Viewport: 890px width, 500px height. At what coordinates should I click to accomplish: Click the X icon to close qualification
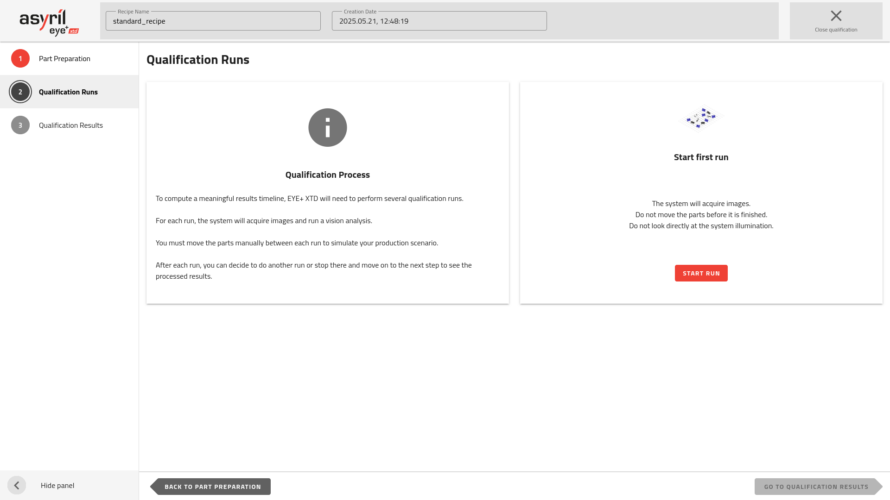(836, 16)
